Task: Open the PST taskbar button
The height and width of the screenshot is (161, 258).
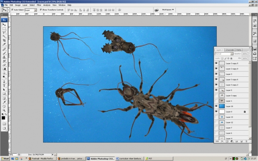Action: tap(159, 158)
